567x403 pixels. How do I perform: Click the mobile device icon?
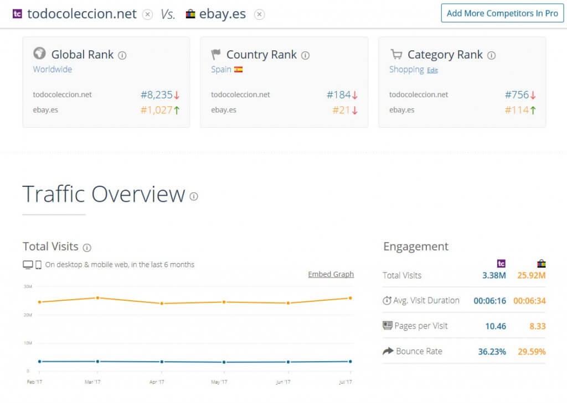click(x=38, y=265)
